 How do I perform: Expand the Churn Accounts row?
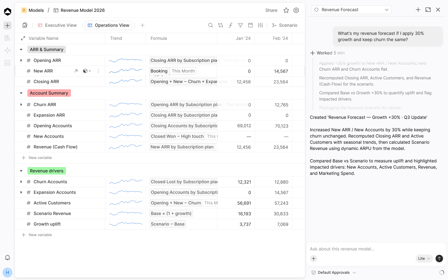pyautogui.click(x=21, y=182)
